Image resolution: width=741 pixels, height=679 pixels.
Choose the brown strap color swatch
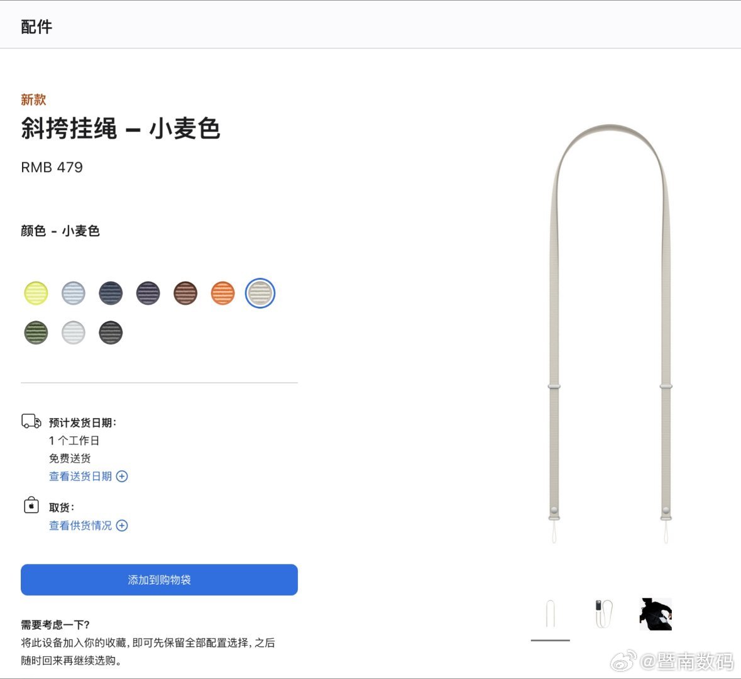pyautogui.click(x=185, y=293)
